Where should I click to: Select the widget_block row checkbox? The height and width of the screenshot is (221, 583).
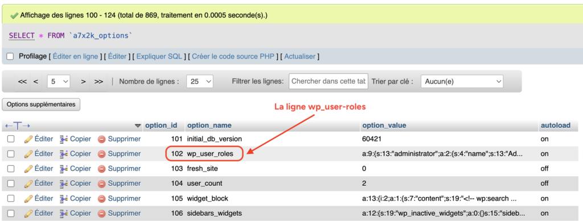(11, 198)
